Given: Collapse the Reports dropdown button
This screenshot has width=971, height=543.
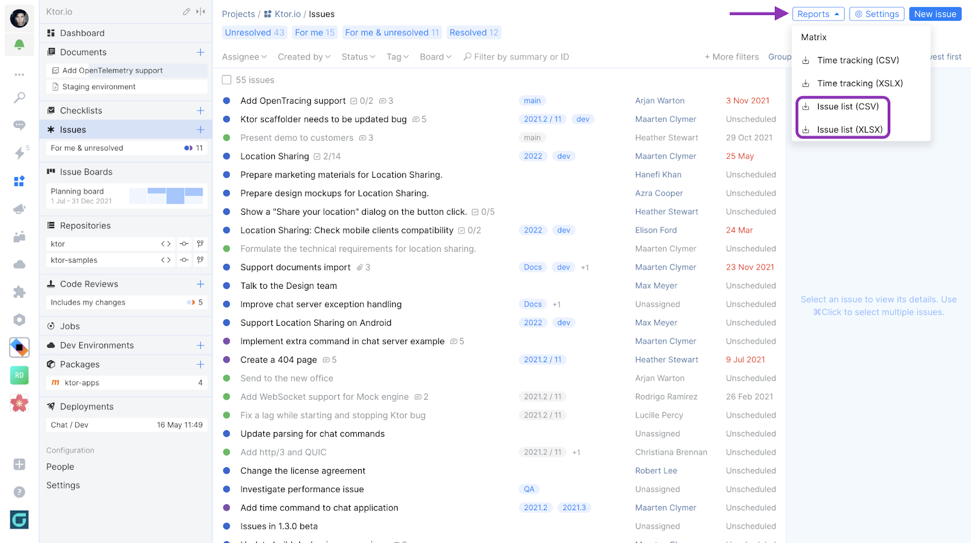Looking at the screenshot, I should pyautogui.click(x=818, y=14).
